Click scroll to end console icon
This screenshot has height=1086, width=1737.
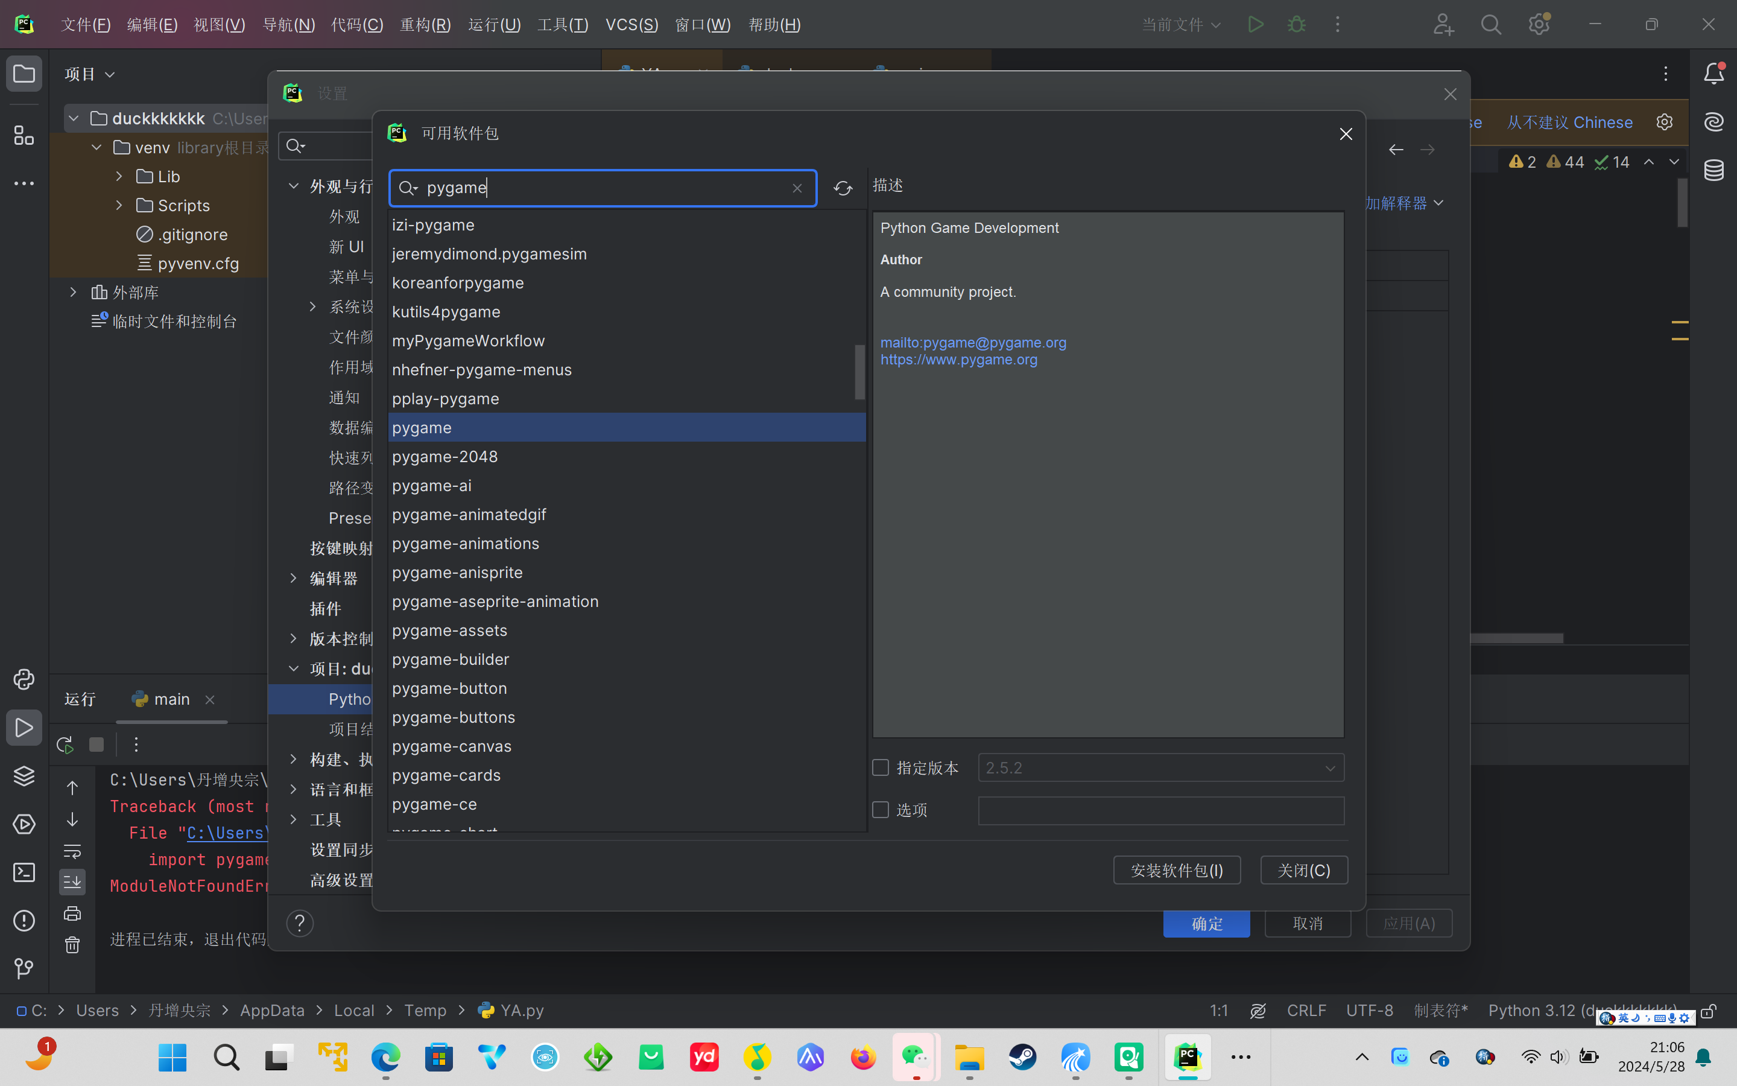coord(72,882)
